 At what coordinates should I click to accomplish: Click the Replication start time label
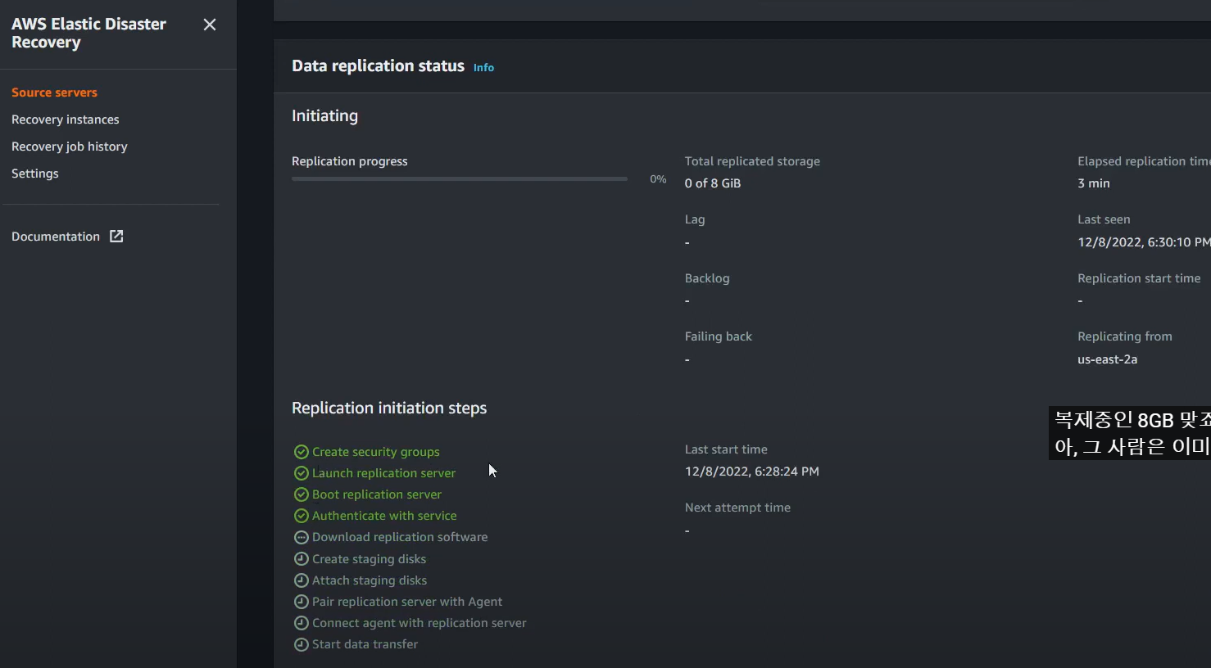1139,278
